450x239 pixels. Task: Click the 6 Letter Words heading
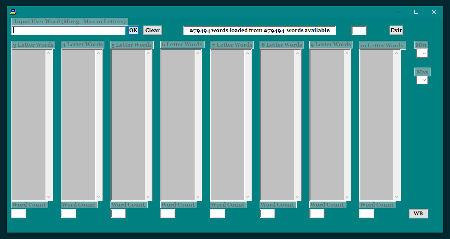coord(182,45)
